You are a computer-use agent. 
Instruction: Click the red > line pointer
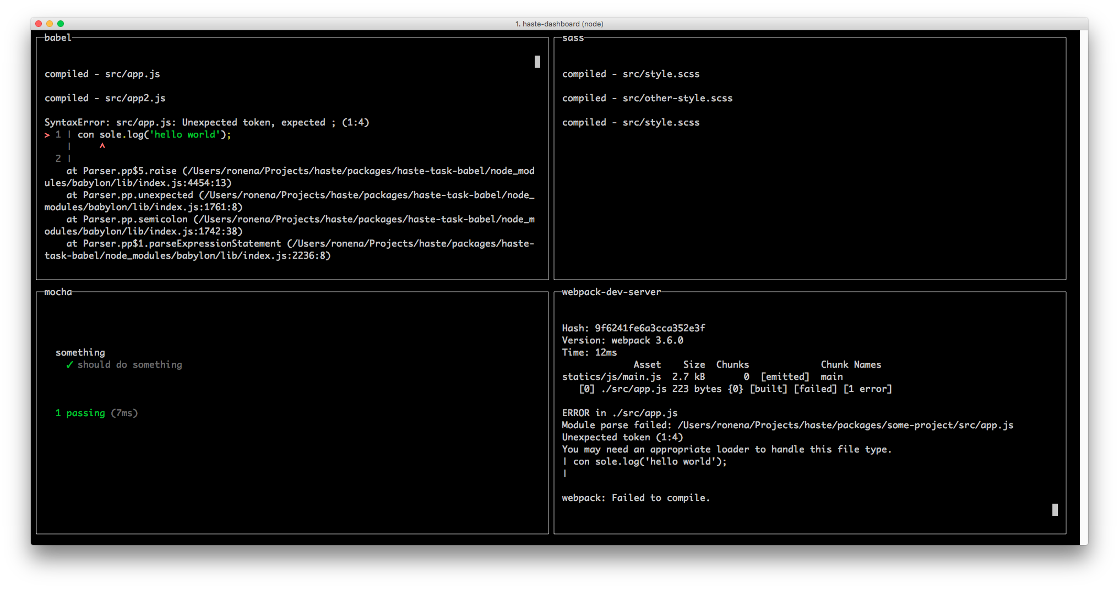pos(47,135)
